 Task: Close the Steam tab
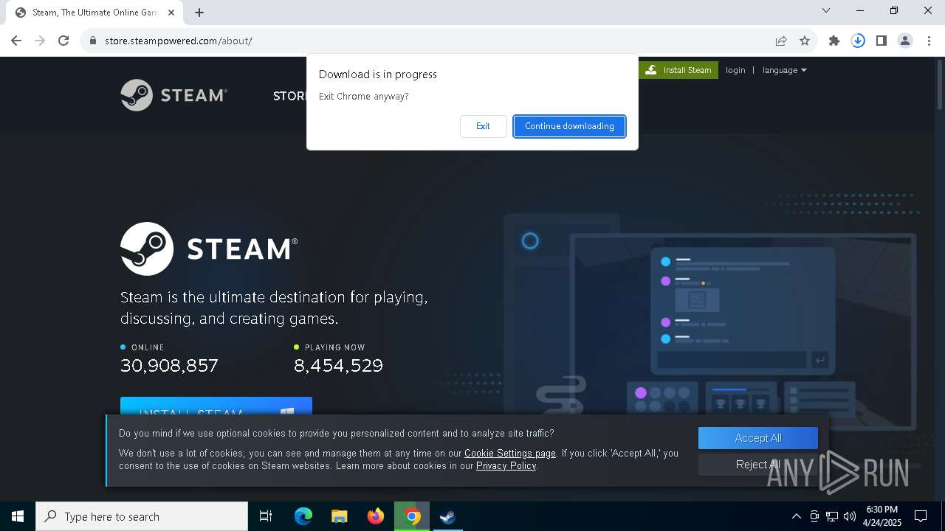pos(171,13)
